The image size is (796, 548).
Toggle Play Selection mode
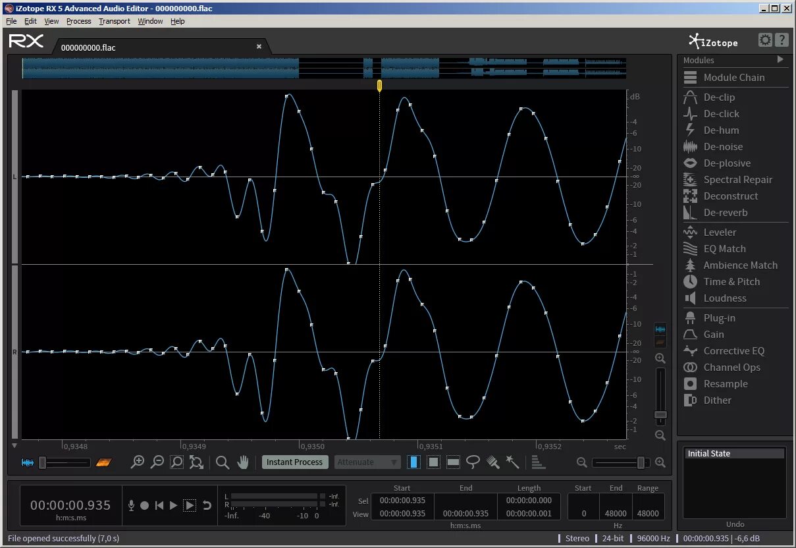190,505
